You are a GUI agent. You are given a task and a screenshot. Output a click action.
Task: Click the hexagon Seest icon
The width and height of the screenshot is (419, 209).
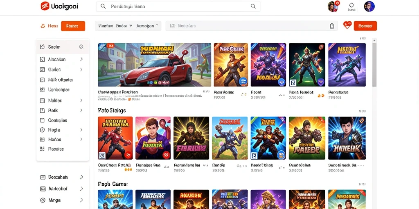[351, 5]
